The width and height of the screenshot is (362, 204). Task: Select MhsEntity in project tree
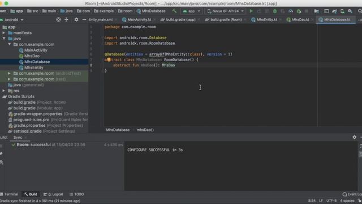click(34, 67)
